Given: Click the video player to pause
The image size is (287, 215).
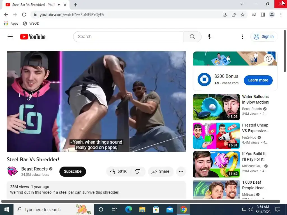Looking at the screenshot, I should tap(96, 101).
